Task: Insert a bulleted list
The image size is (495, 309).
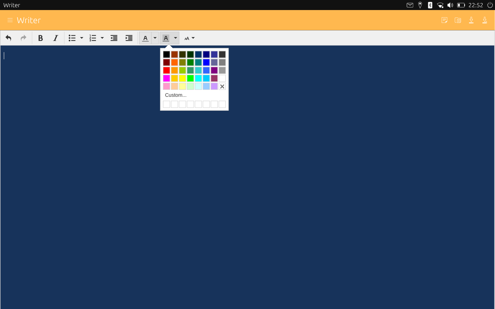Action: [72, 38]
